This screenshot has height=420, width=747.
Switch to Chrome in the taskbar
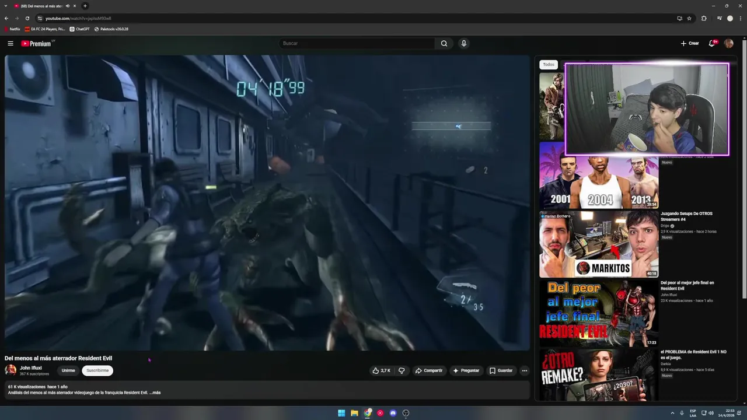tap(368, 413)
